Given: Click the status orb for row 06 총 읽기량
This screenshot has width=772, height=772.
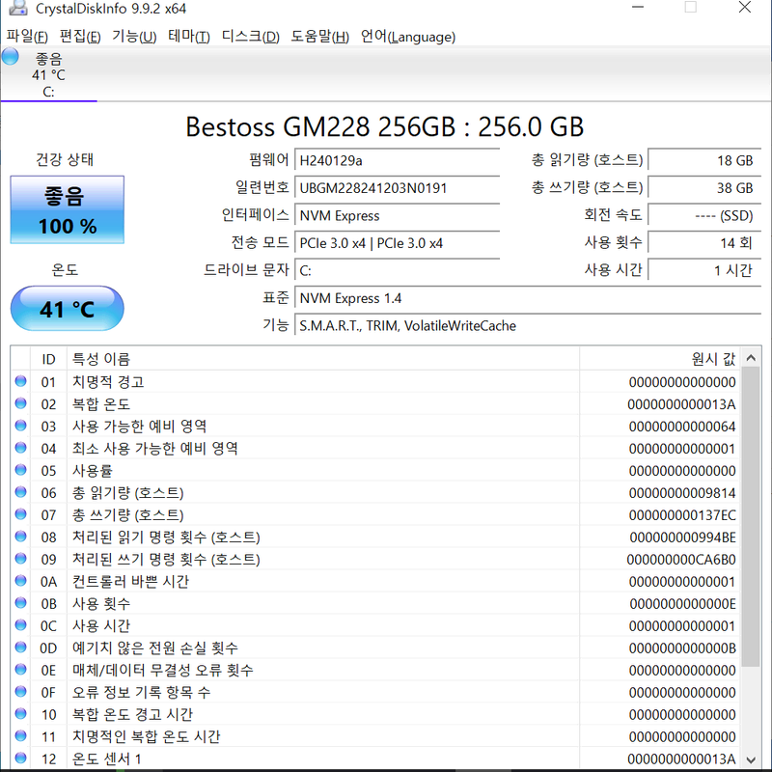Looking at the screenshot, I should point(20,492).
